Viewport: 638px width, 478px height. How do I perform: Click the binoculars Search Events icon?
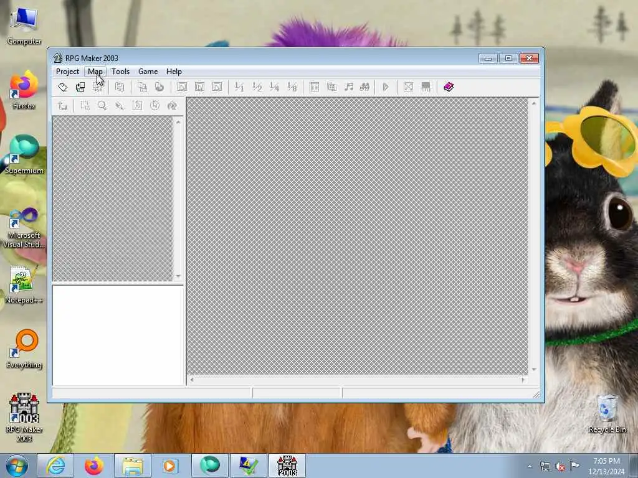(364, 87)
